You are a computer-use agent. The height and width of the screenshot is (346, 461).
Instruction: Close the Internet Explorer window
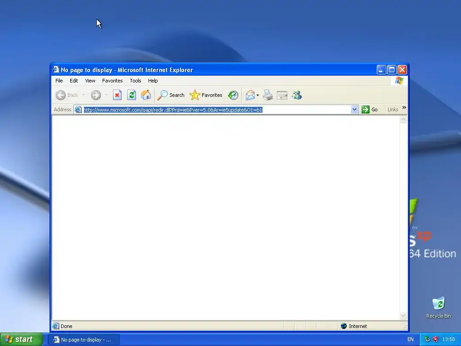[402, 70]
